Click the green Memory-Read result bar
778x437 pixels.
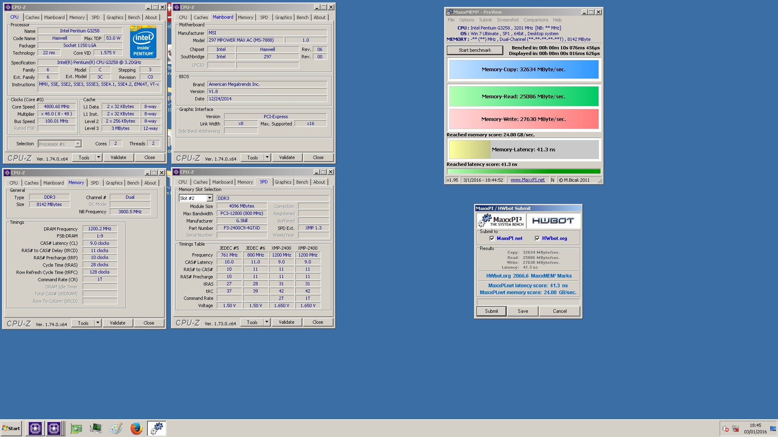pos(524,96)
